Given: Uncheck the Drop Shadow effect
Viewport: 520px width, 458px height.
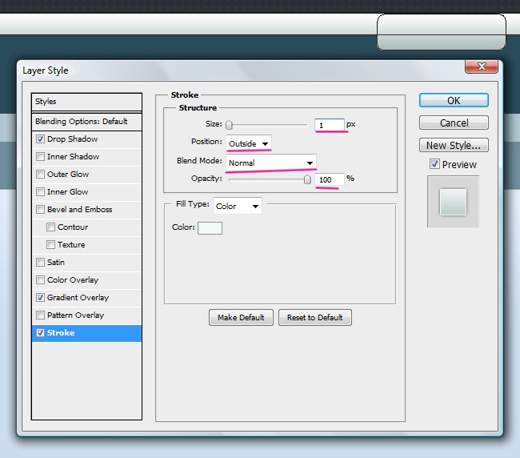Looking at the screenshot, I should [x=40, y=139].
